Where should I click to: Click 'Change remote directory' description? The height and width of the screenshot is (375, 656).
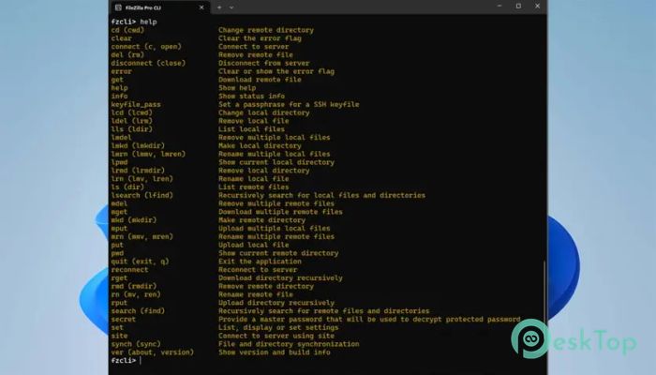266,30
